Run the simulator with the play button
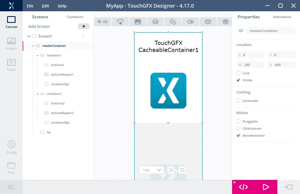The height and width of the screenshot is (194, 300). point(266,187)
